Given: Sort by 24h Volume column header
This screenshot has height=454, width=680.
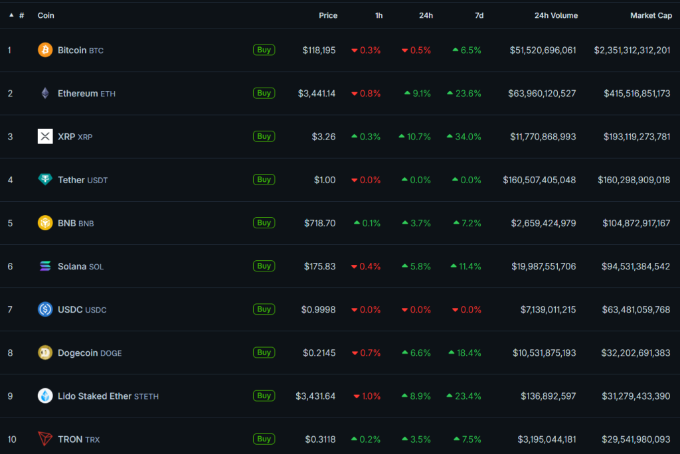Looking at the screenshot, I should pos(555,15).
